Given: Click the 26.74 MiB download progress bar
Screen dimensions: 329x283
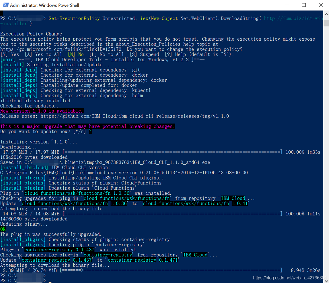Looking at the screenshot, I should point(171,270).
